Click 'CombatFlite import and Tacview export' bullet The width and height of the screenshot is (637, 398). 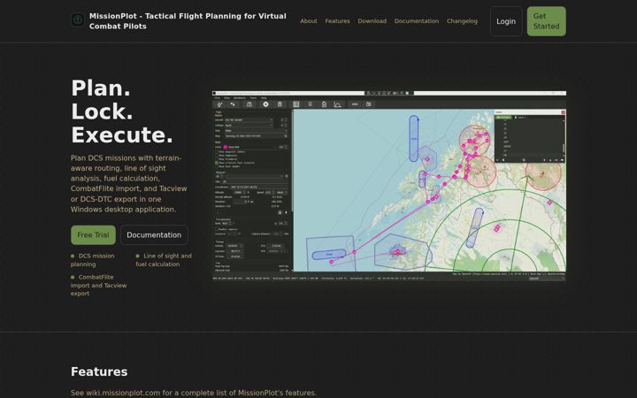coord(99,285)
